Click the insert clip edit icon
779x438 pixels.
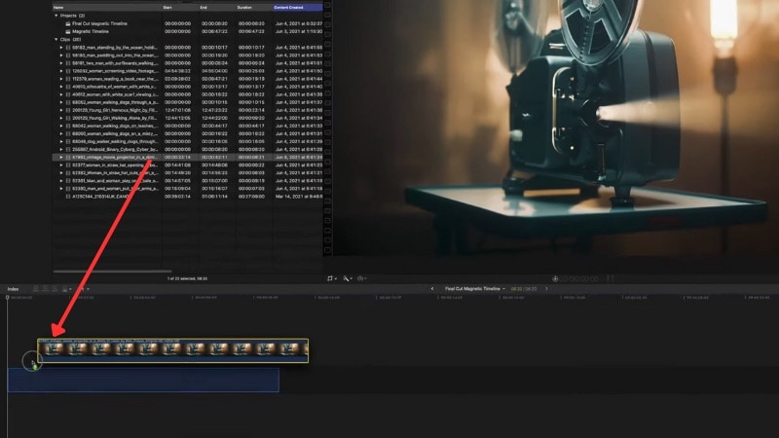coord(45,288)
